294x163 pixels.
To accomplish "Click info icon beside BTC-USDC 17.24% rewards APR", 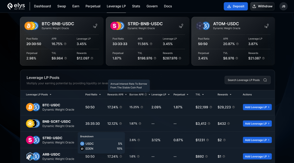I will click(121, 107).
